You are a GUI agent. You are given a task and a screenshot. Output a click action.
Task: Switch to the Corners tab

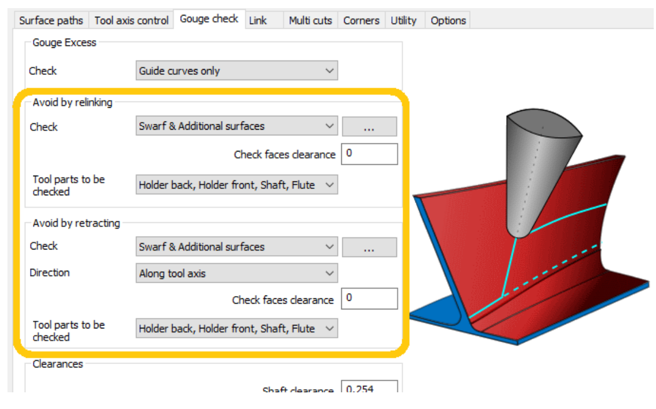click(x=361, y=21)
